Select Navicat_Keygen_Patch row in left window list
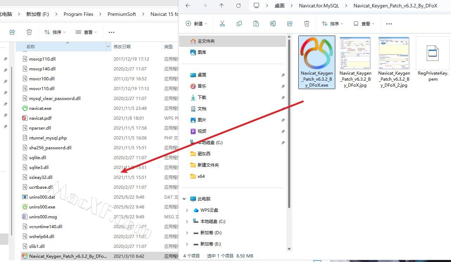 (100, 256)
